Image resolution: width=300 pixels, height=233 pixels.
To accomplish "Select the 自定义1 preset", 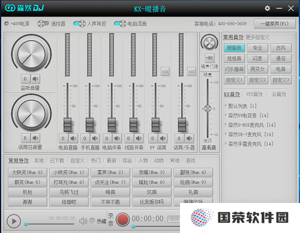I will tap(234, 80).
